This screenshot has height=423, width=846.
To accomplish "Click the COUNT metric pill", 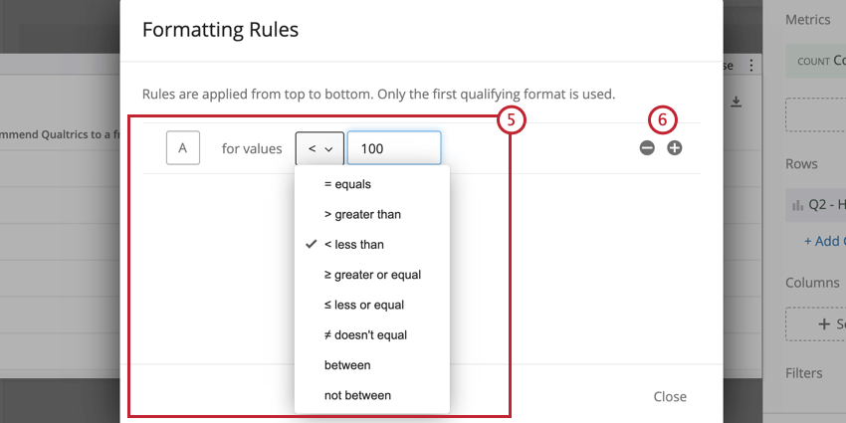I will 816,61.
